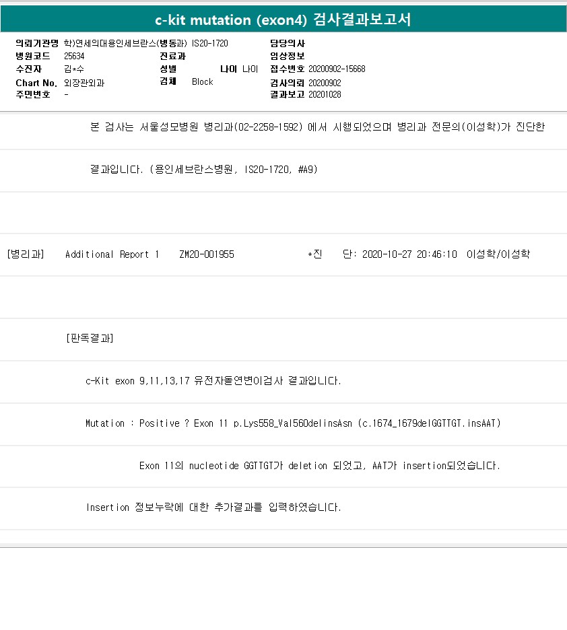567x630 pixels.
Task: Select the '수진자' label
Action: click(28, 69)
